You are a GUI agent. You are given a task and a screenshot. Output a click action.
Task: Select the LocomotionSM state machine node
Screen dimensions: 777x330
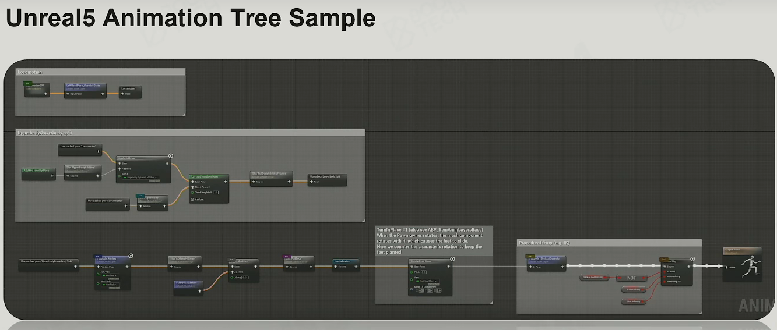[37, 90]
